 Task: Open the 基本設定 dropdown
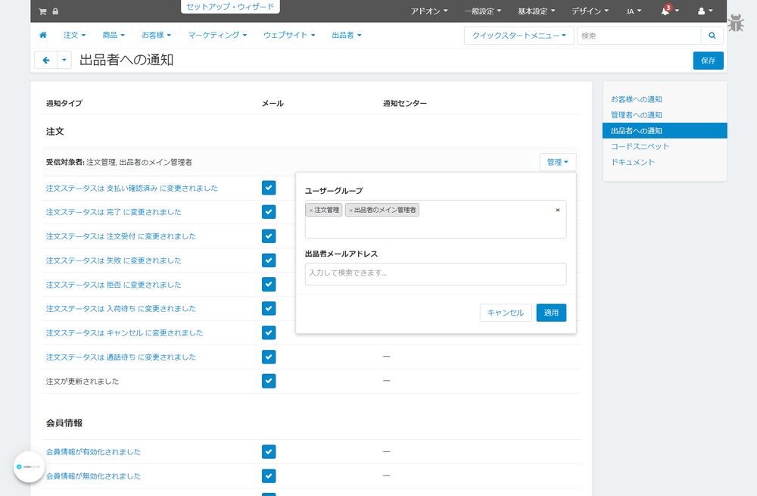(537, 11)
